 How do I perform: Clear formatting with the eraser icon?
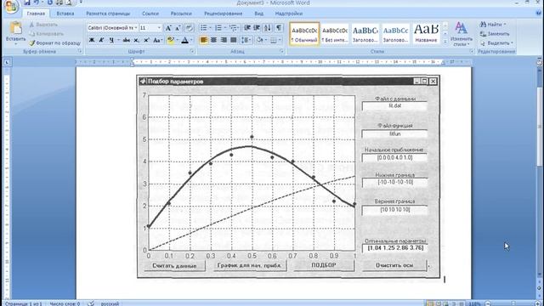(189, 28)
